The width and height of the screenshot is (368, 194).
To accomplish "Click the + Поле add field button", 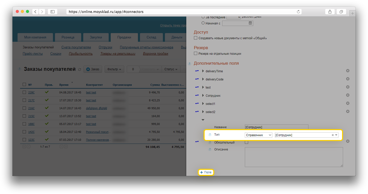I will click(x=206, y=172).
